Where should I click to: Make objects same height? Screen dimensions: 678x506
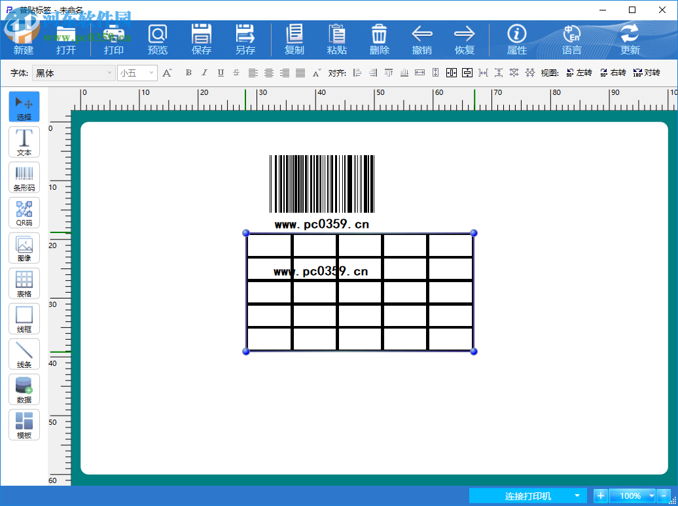(435, 73)
